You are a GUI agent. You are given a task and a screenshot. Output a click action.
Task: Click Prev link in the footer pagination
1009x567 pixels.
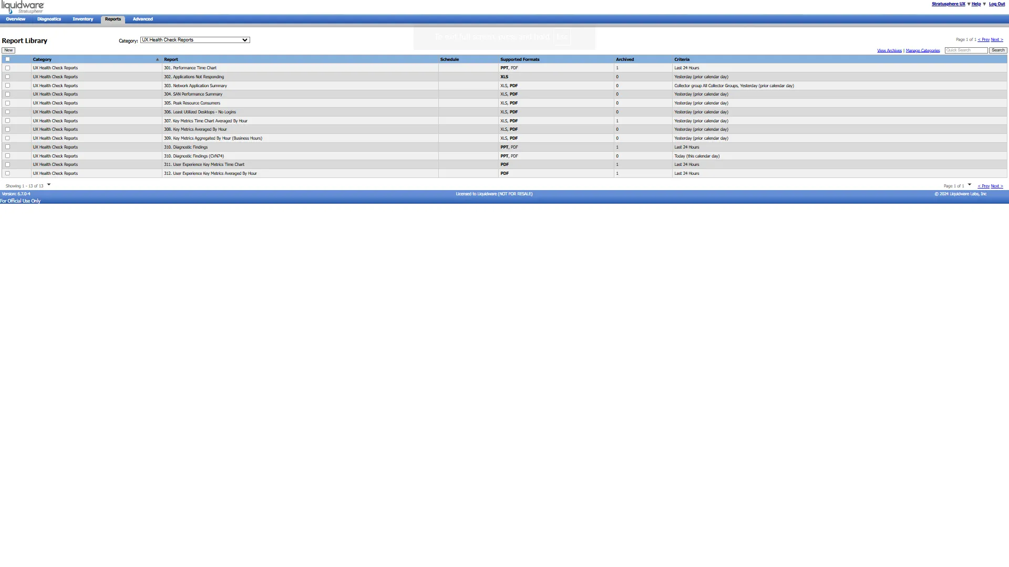(x=983, y=186)
